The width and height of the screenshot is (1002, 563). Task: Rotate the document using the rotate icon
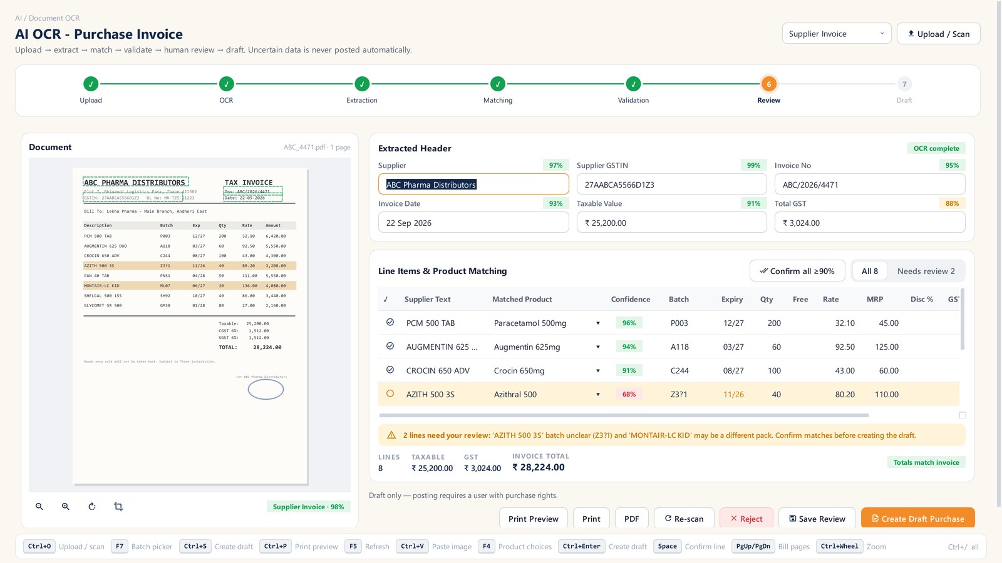(x=92, y=507)
